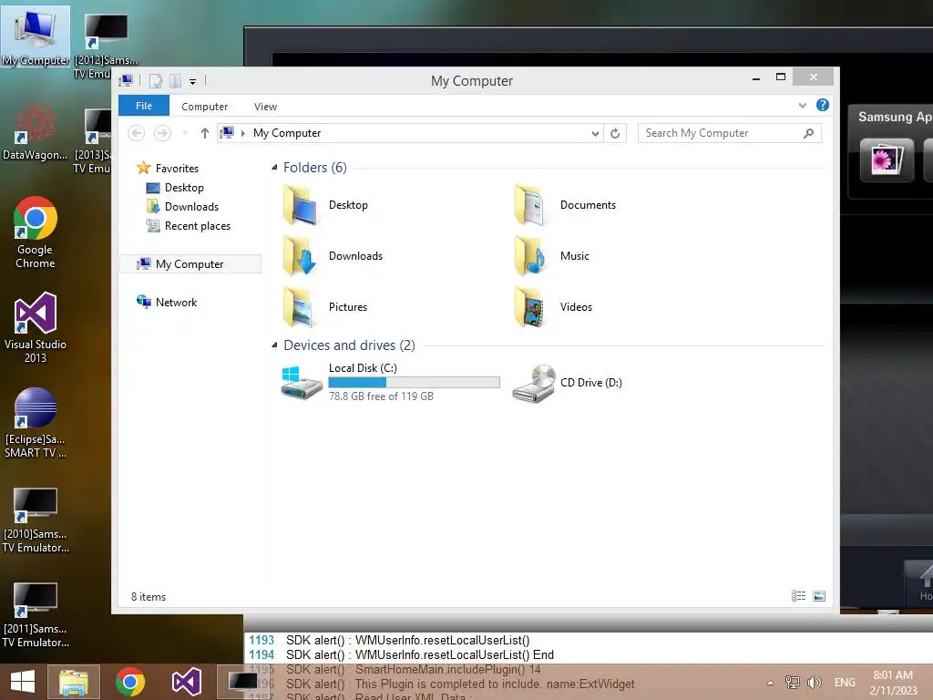Select DataWagon desktop shortcut

[36, 132]
